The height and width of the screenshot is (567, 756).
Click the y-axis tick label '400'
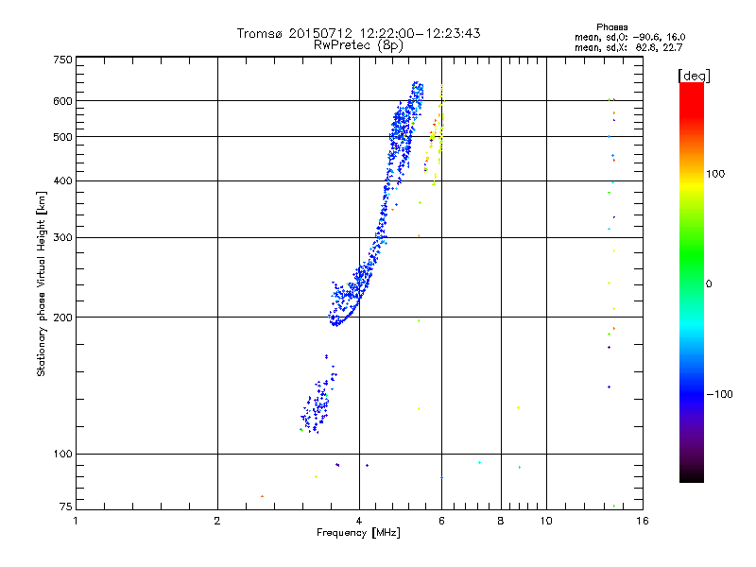(62, 180)
